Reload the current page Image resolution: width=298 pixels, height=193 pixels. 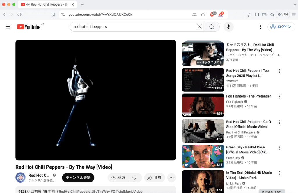[19, 14]
